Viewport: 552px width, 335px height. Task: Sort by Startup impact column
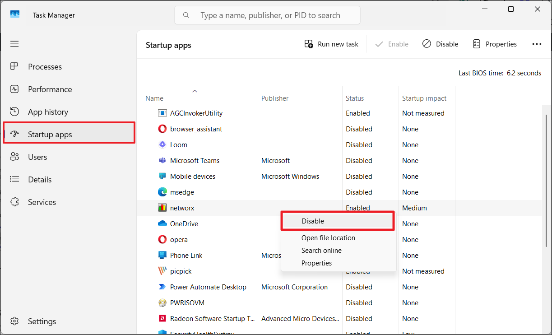tap(424, 98)
